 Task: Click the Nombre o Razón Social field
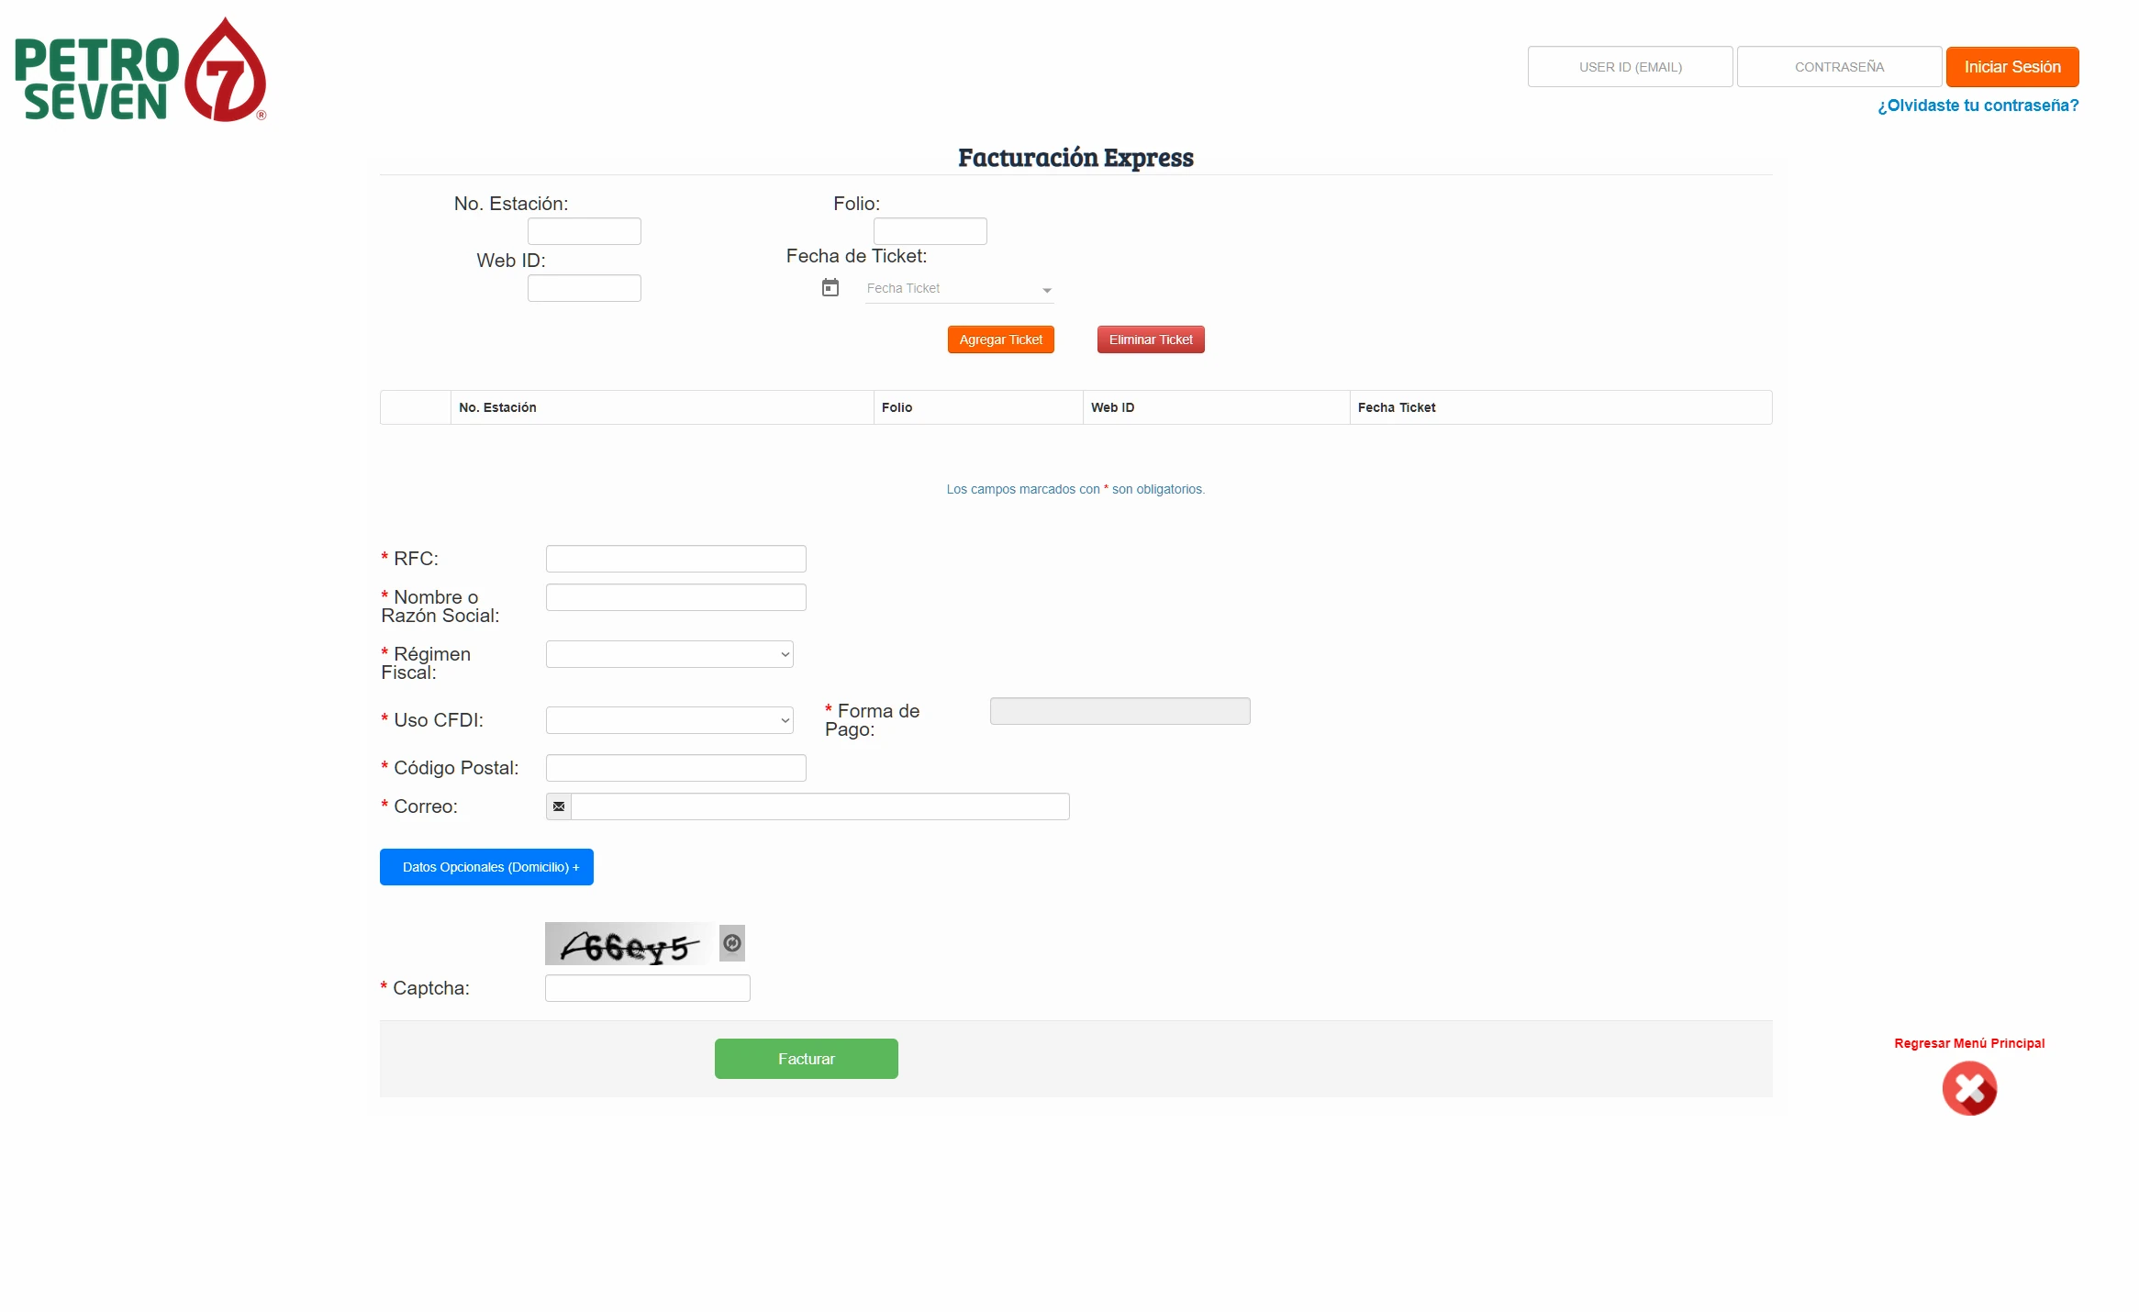point(676,597)
